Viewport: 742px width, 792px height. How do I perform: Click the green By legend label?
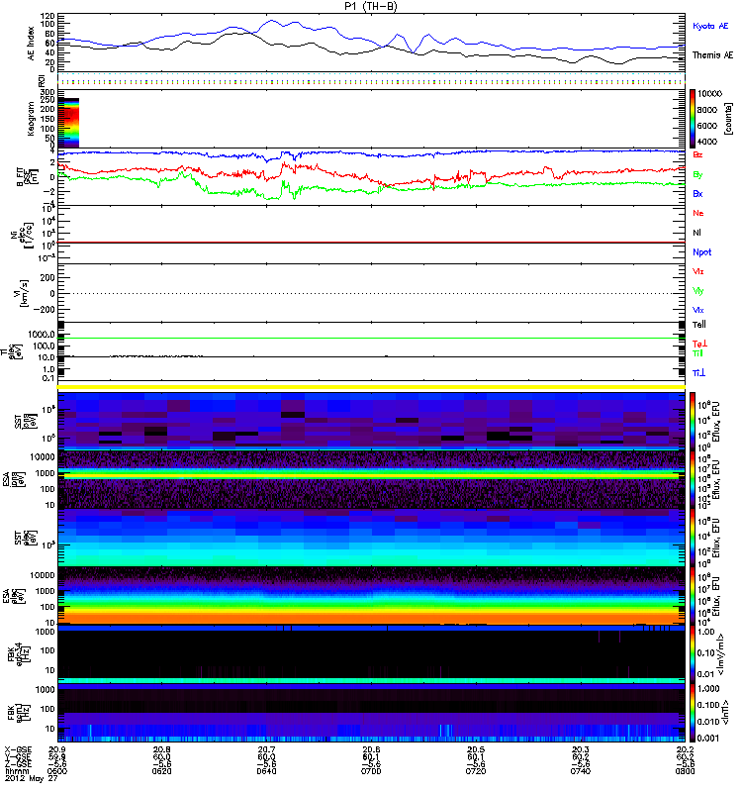(697, 175)
